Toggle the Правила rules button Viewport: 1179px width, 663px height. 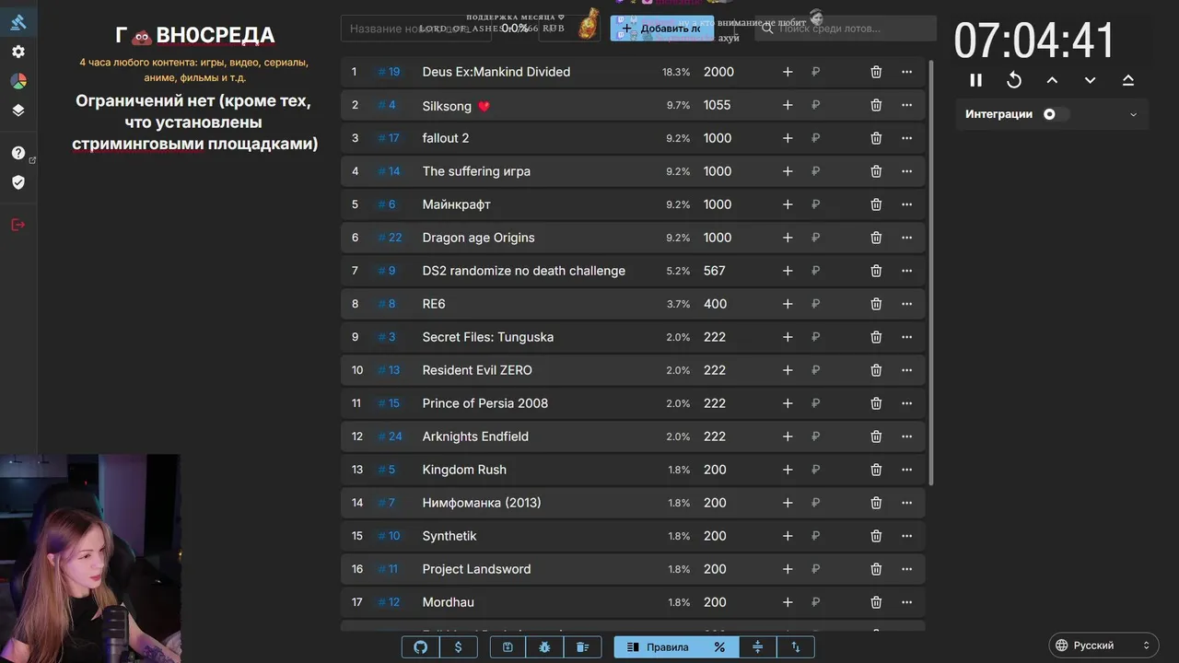tap(657, 647)
